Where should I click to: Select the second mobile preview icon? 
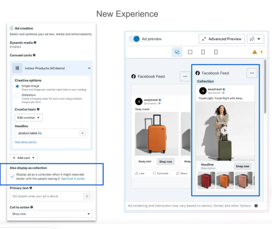coord(216,52)
